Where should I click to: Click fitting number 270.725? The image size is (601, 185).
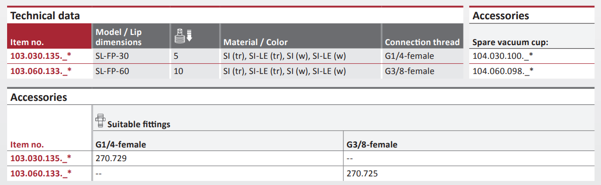pyautogui.click(x=362, y=173)
